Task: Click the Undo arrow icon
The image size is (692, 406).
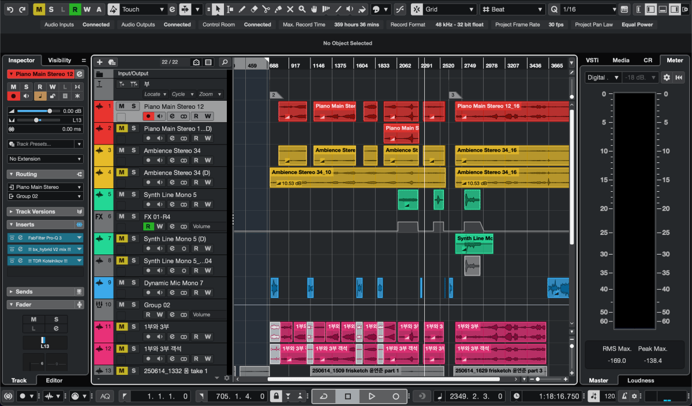Action: (x=9, y=9)
